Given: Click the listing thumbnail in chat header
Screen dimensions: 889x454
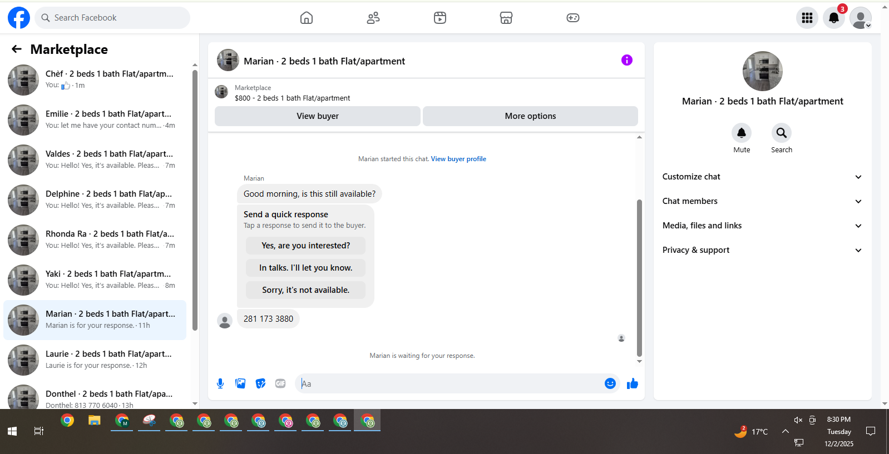Looking at the screenshot, I should pos(228,60).
